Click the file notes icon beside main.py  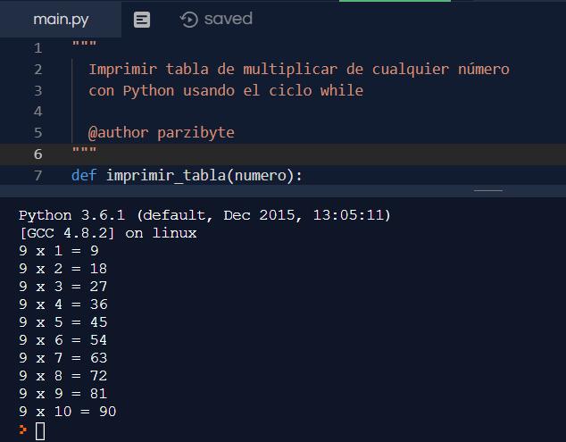pos(141,20)
